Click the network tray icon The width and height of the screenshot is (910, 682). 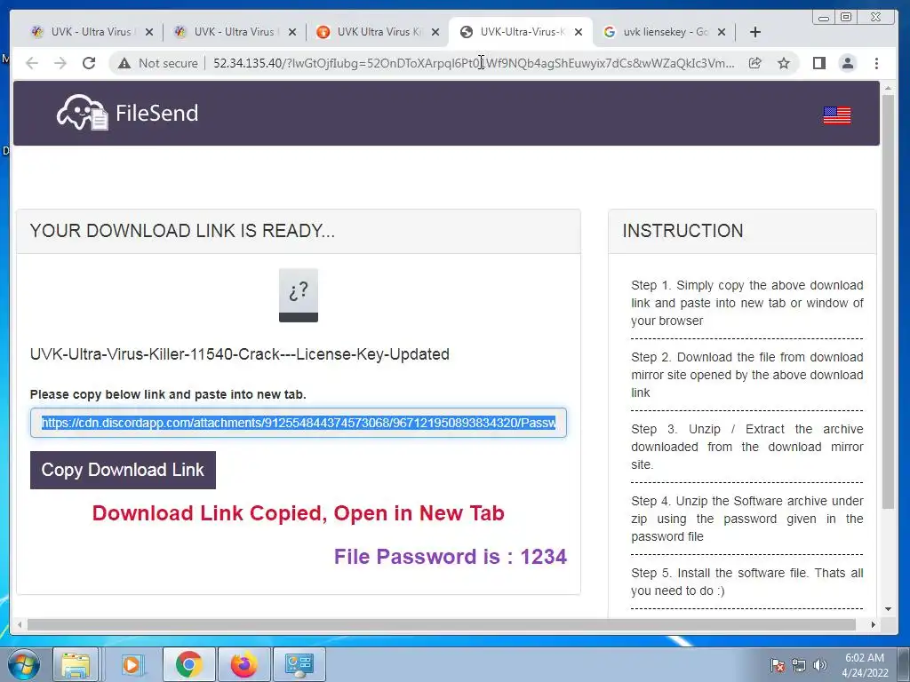(799, 665)
